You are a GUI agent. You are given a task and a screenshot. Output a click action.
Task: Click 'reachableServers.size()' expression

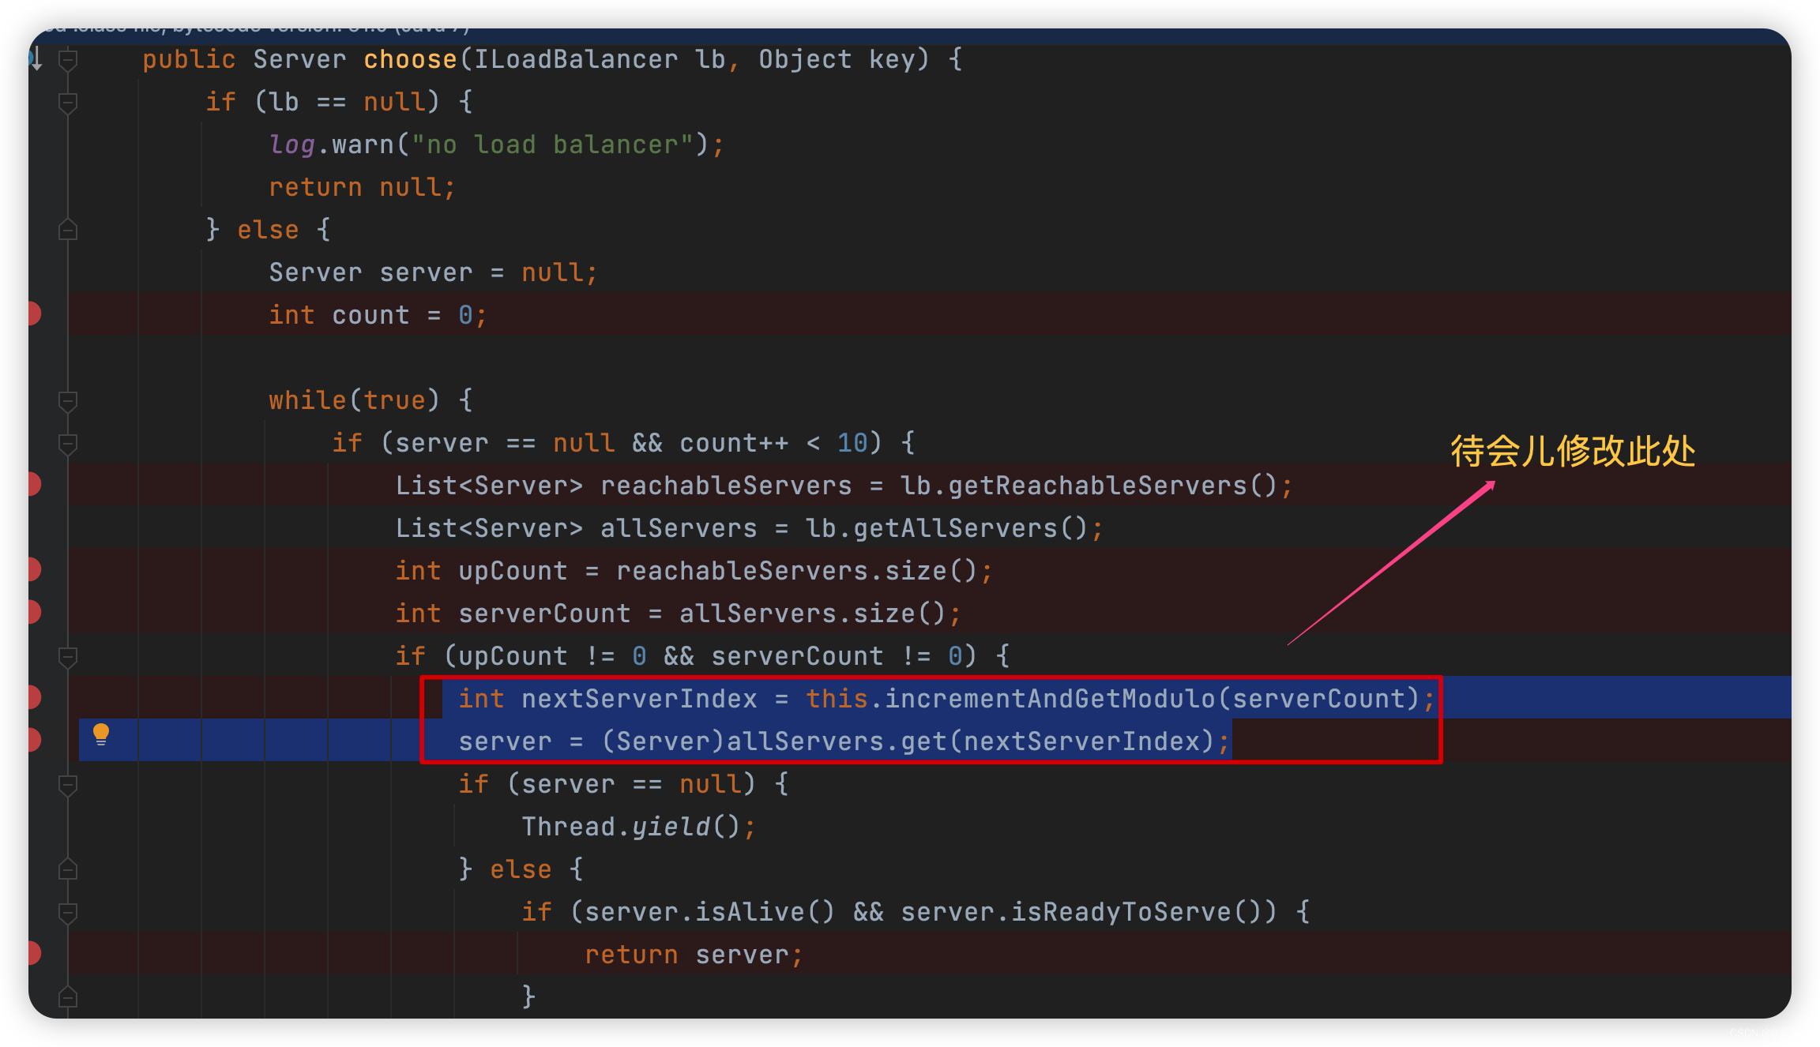pyautogui.click(x=797, y=571)
